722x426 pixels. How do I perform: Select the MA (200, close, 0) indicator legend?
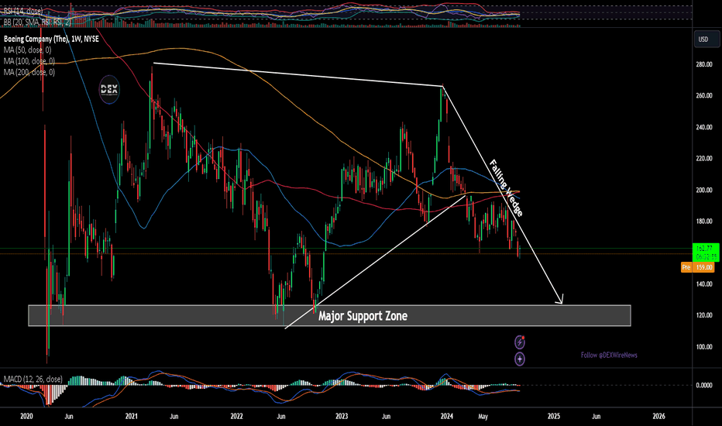click(29, 72)
